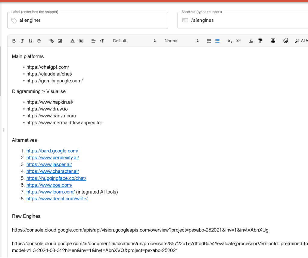This screenshot has height=258, width=308.
Task: Toggle italic formatting
Action: click(22, 41)
